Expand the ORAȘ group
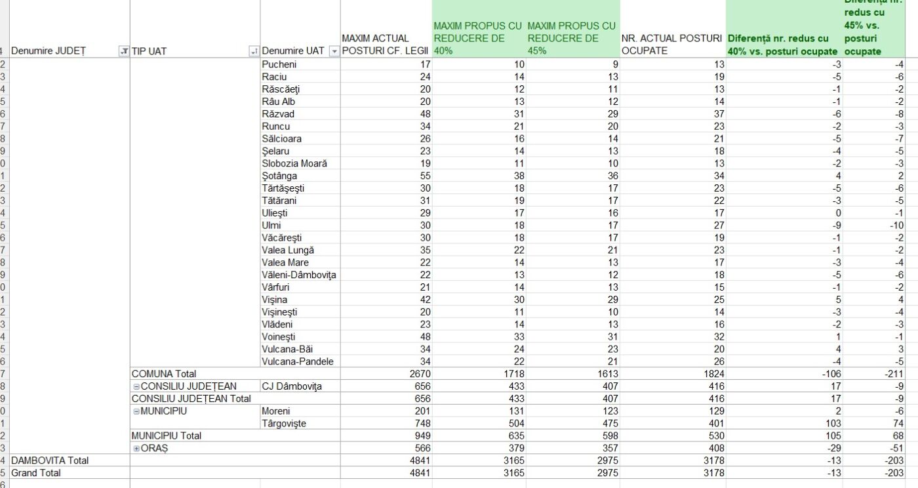Viewport: 918px width, 488px height. click(x=136, y=448)
